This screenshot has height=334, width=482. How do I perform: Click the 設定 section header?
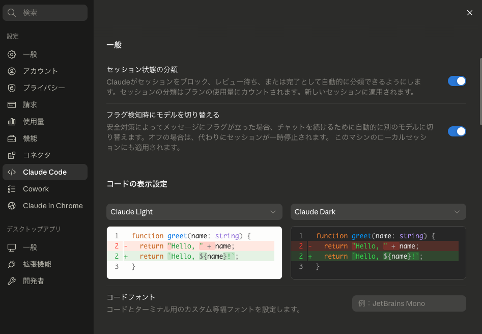13,36
